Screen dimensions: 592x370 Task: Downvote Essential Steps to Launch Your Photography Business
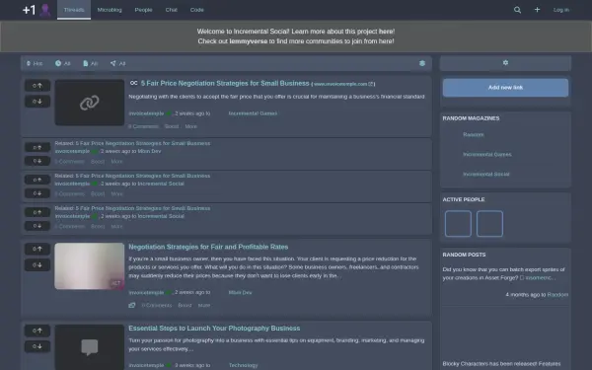click(x=37, y=346)
